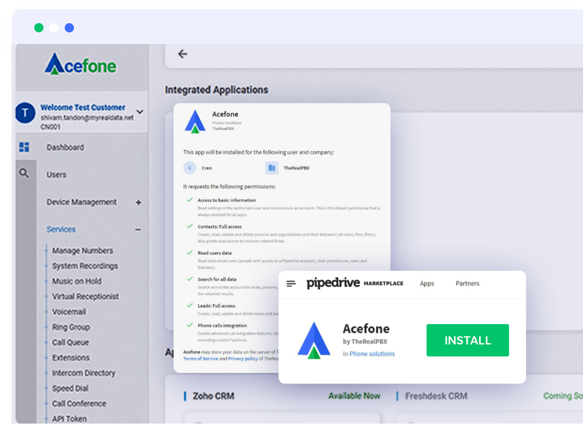Screen dimensions: 583x426
Task: Click the CN001 account code
Action: click(50, 127)
